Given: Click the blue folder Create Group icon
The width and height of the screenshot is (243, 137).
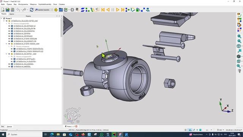Looking at the screenshot, I should pyautogui.click(x=61, y=10).
